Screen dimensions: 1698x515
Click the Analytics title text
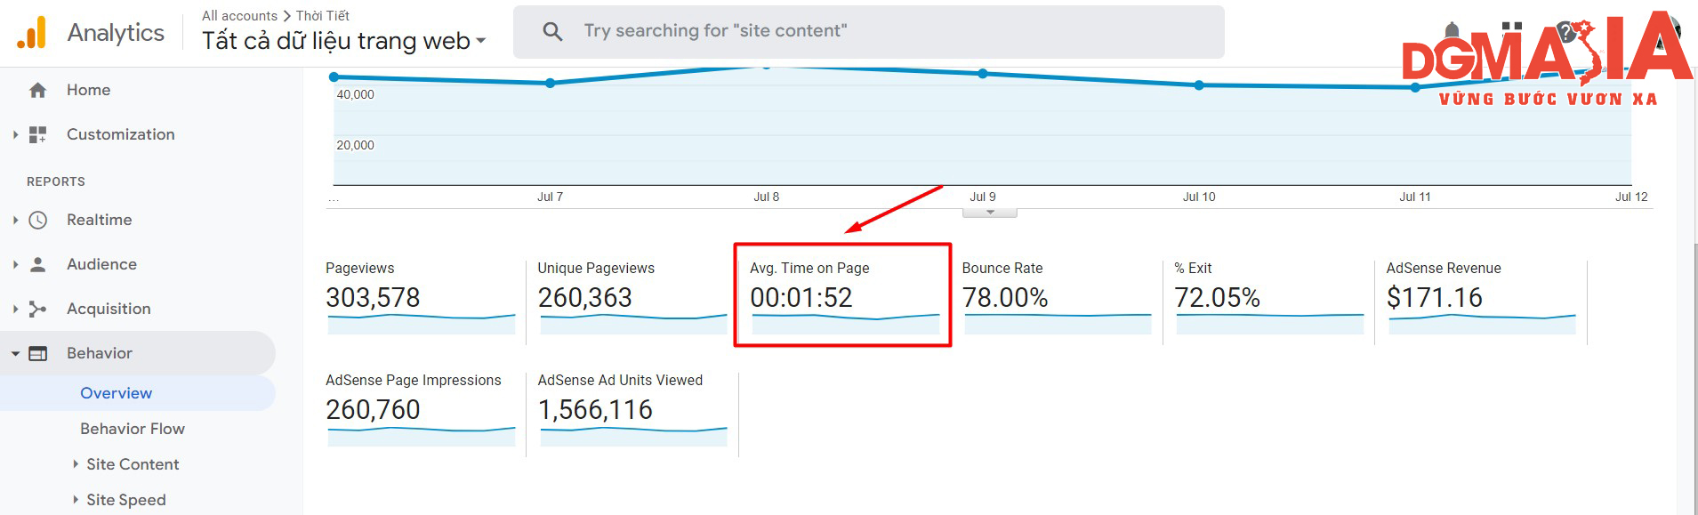pyautogui.click(x=116, y=33)
